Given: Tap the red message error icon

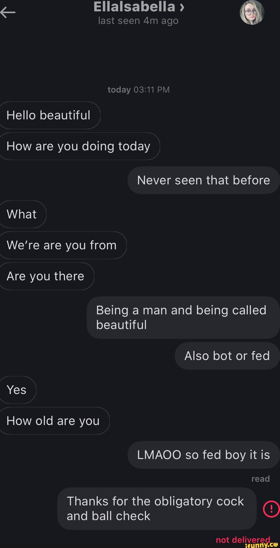Looking at the screenshot, I should click(x=271, y=509).
